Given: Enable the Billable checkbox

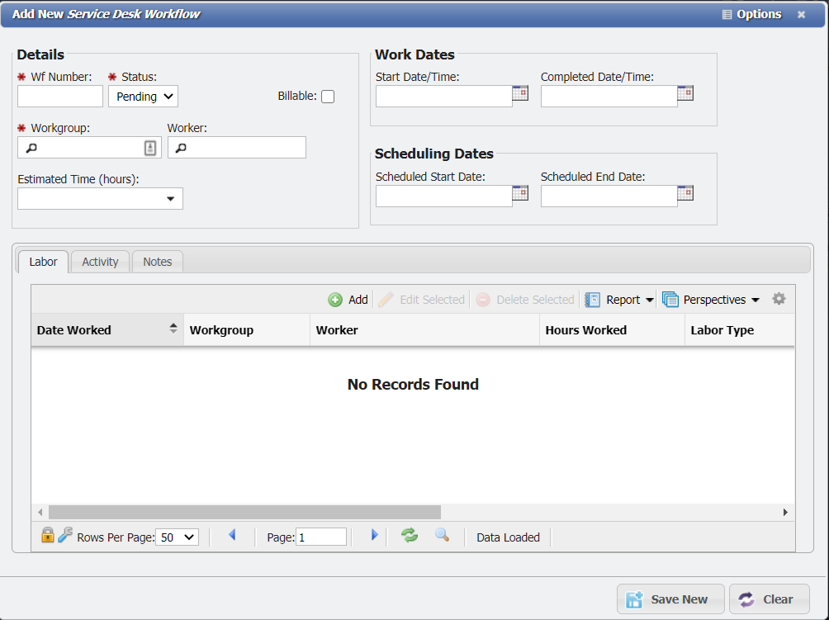Looking at the screenshot, I should [328, 97].
